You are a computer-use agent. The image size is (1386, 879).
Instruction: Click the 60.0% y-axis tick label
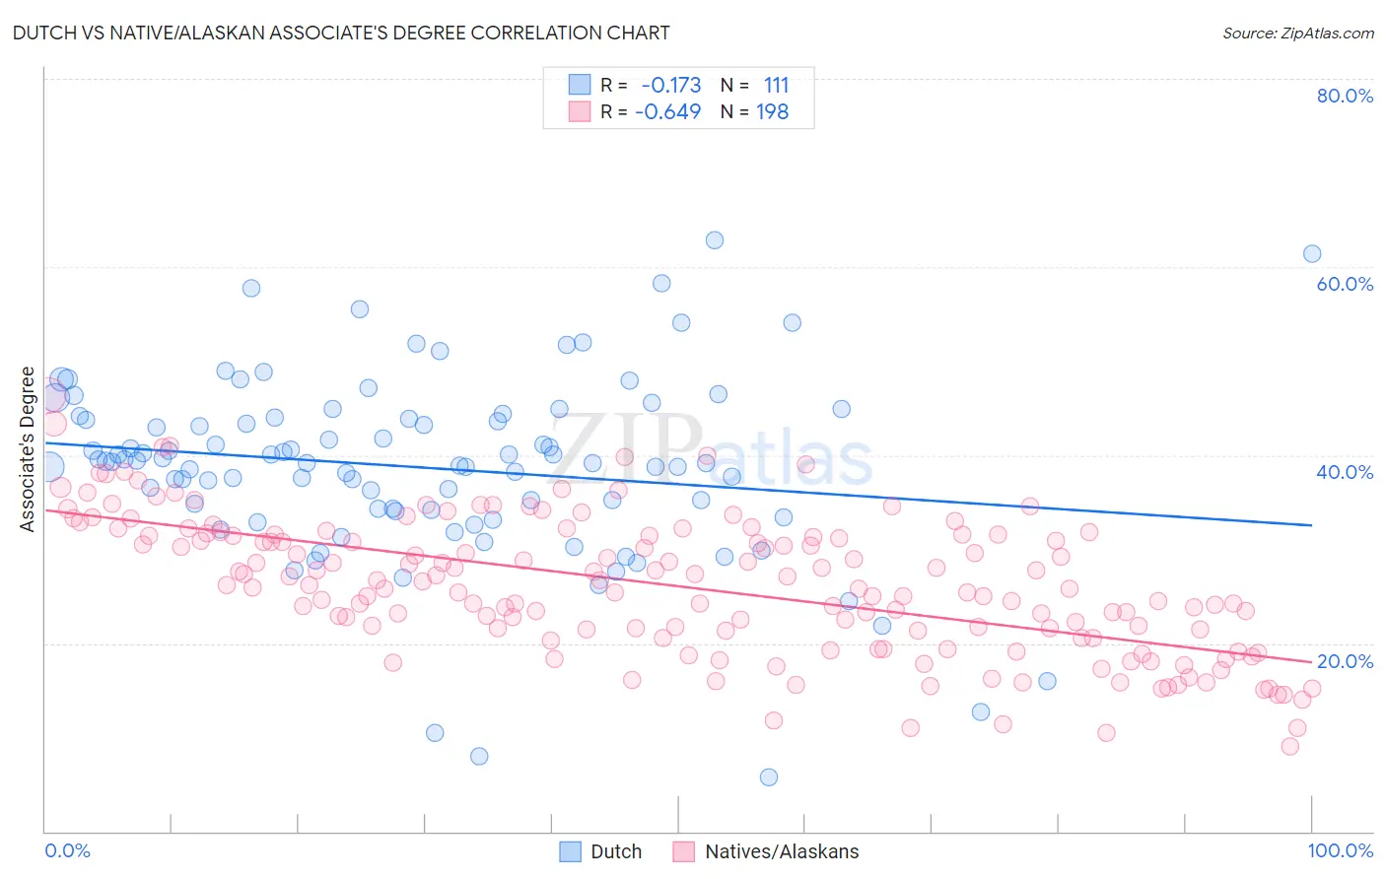pos(1345,284)
